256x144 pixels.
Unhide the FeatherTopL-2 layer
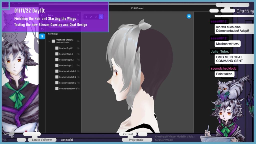point(78,65)
